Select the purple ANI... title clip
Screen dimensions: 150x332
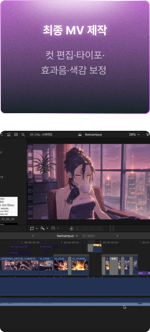(142, 273)
